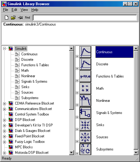Expand the CDMA Reference Blockset node
The height and width of the screenshot is (162, 140).
point(4,104)
